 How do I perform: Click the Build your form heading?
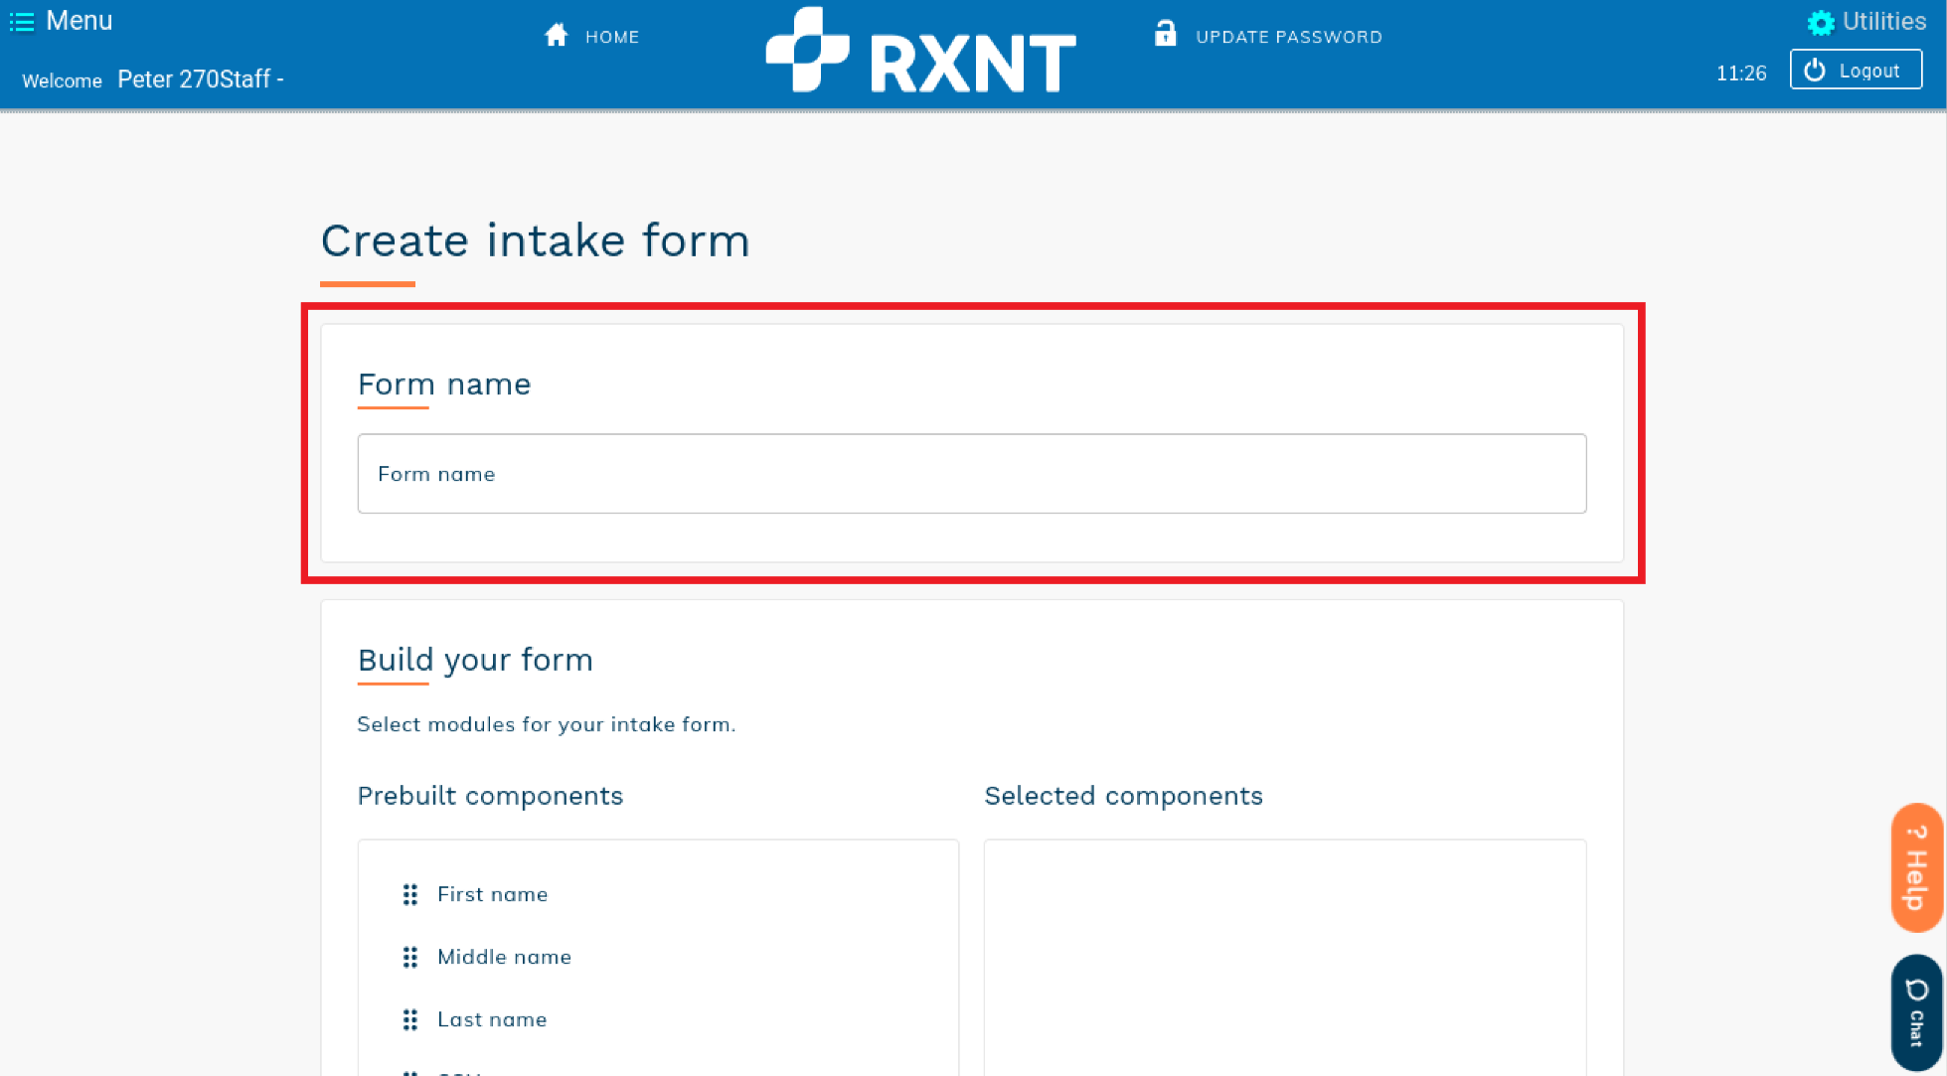pos(475,660)
